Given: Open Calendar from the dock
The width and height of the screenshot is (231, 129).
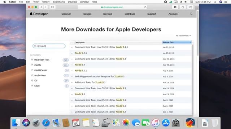Looking at the screenshot, I should point(76,123).
